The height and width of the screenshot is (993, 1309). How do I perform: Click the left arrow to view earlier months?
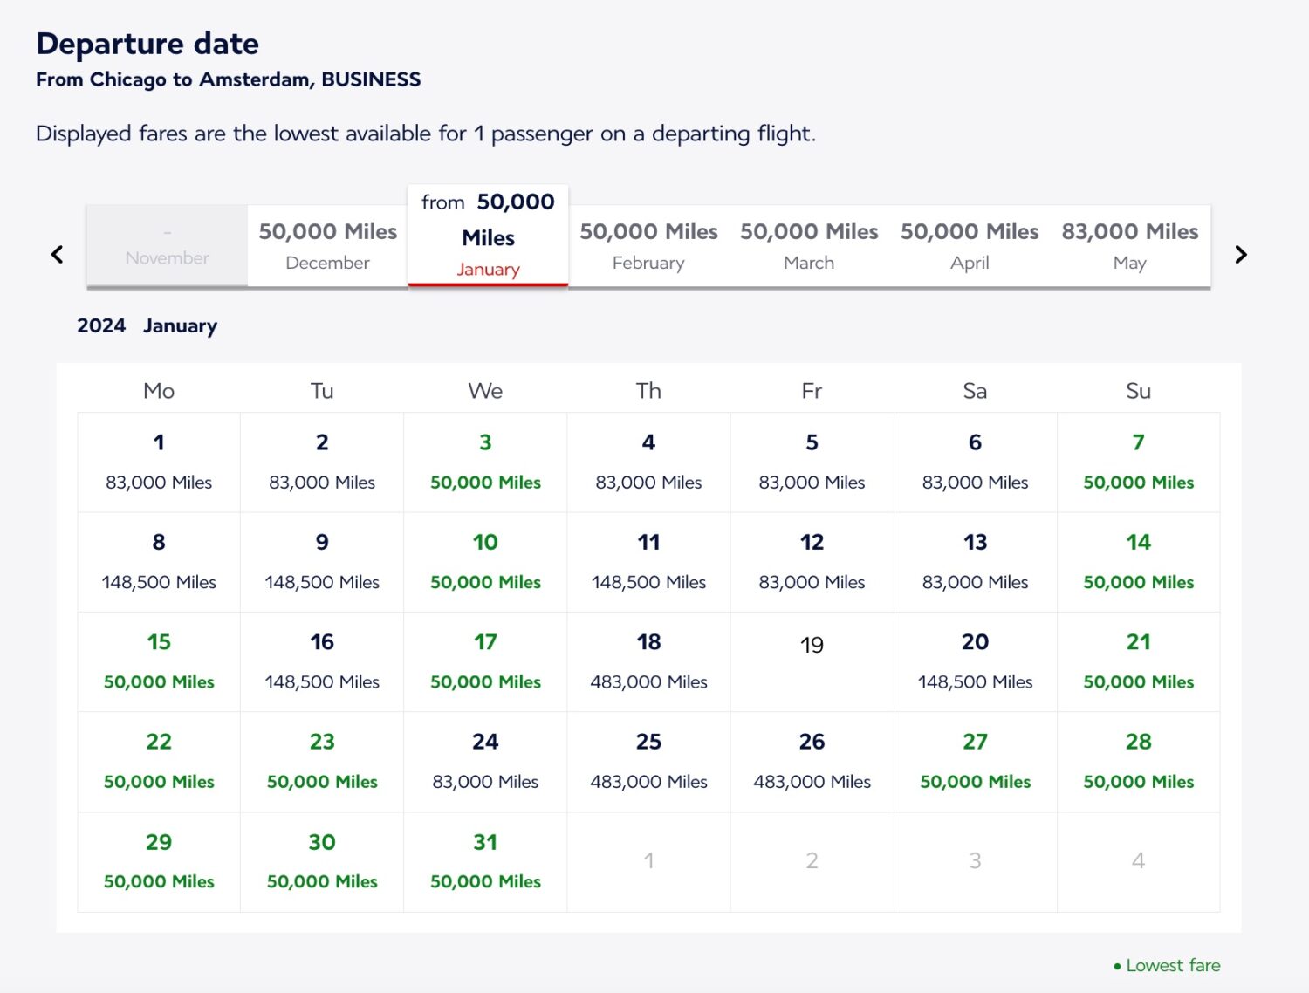pos(57,254)
